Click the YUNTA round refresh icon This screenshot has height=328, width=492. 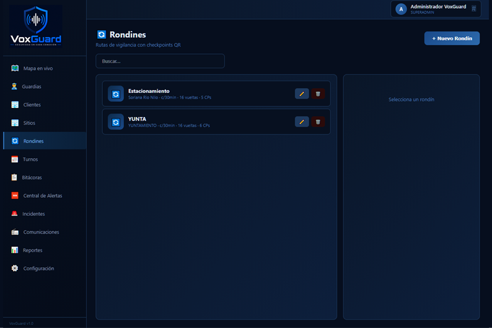[x=116, y=122]
